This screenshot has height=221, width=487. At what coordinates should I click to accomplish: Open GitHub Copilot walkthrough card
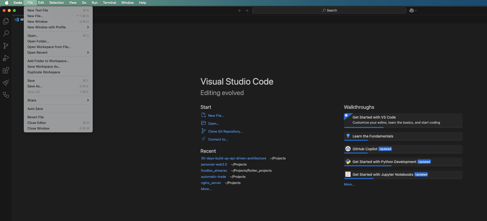coord(403,149)
